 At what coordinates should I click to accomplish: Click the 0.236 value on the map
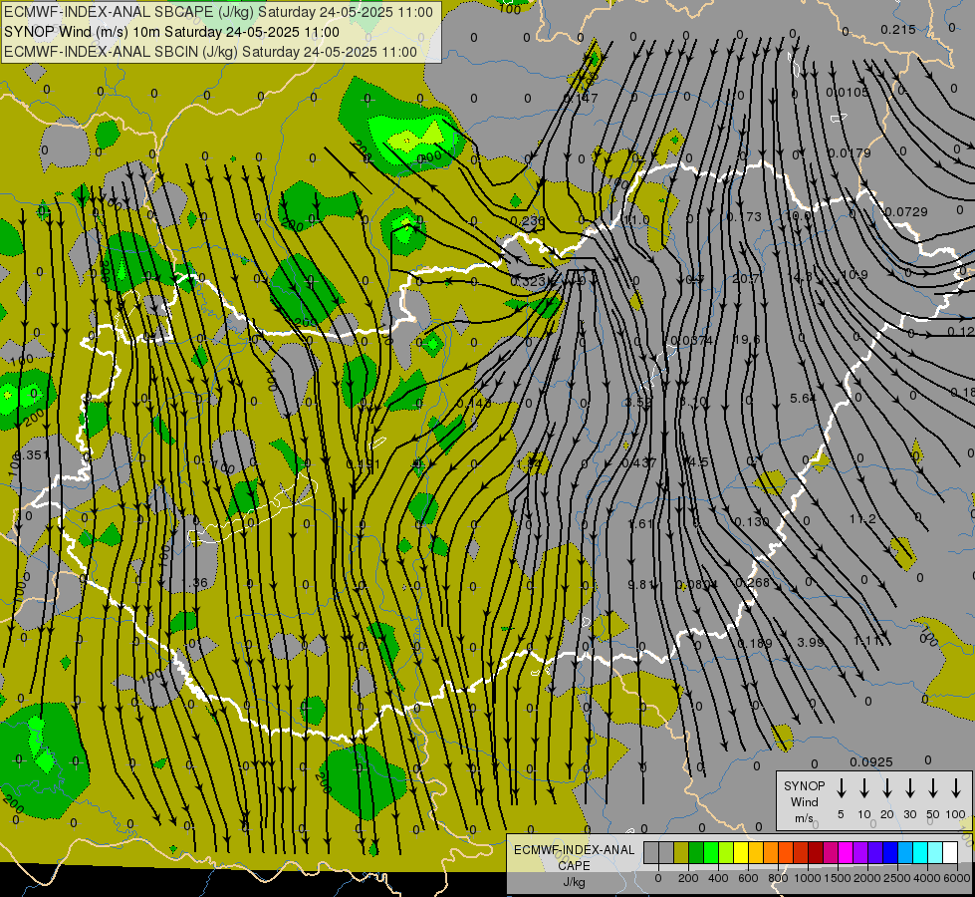pyautogui.click(x=527, y=221)
